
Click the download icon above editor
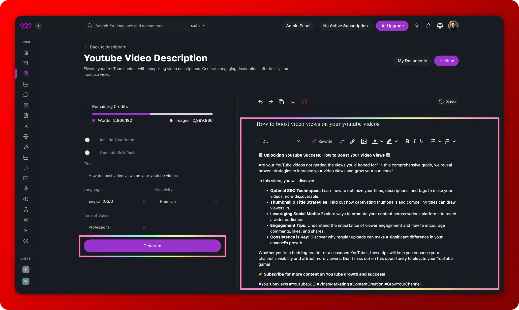293,102
